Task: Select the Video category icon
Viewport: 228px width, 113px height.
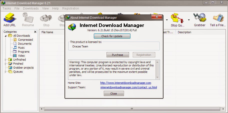Action: (x=15, y=56)
